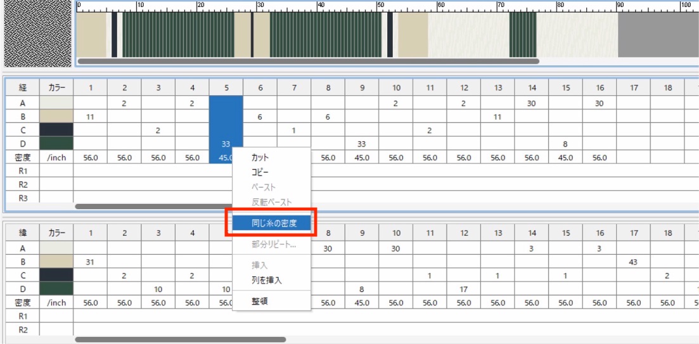
Task: Click the dark green warp yarn D swatch
Action: coord(56,144)
